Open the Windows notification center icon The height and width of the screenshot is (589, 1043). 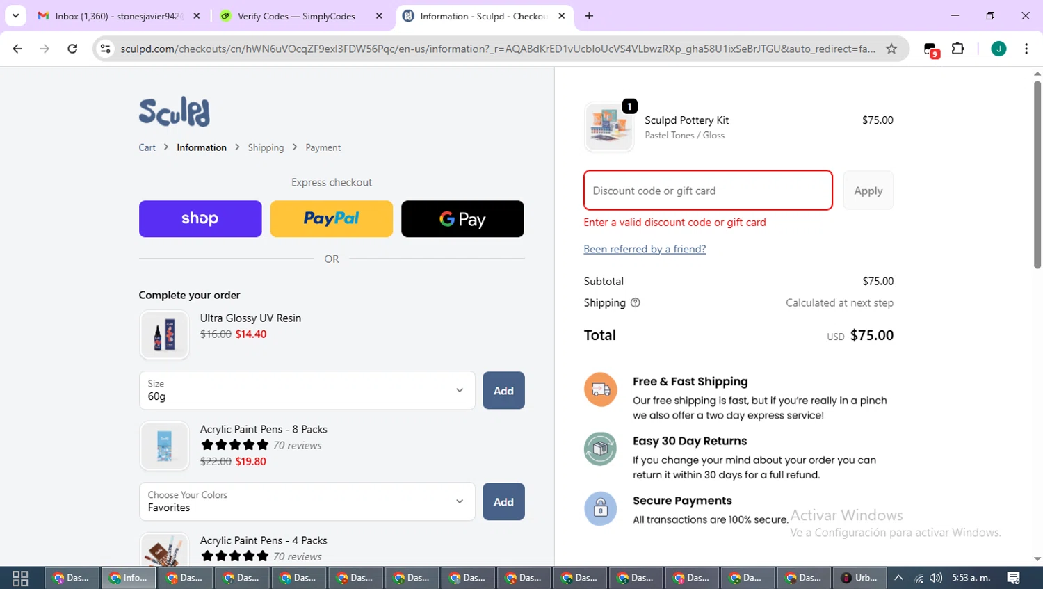(x=1014, y=578)
